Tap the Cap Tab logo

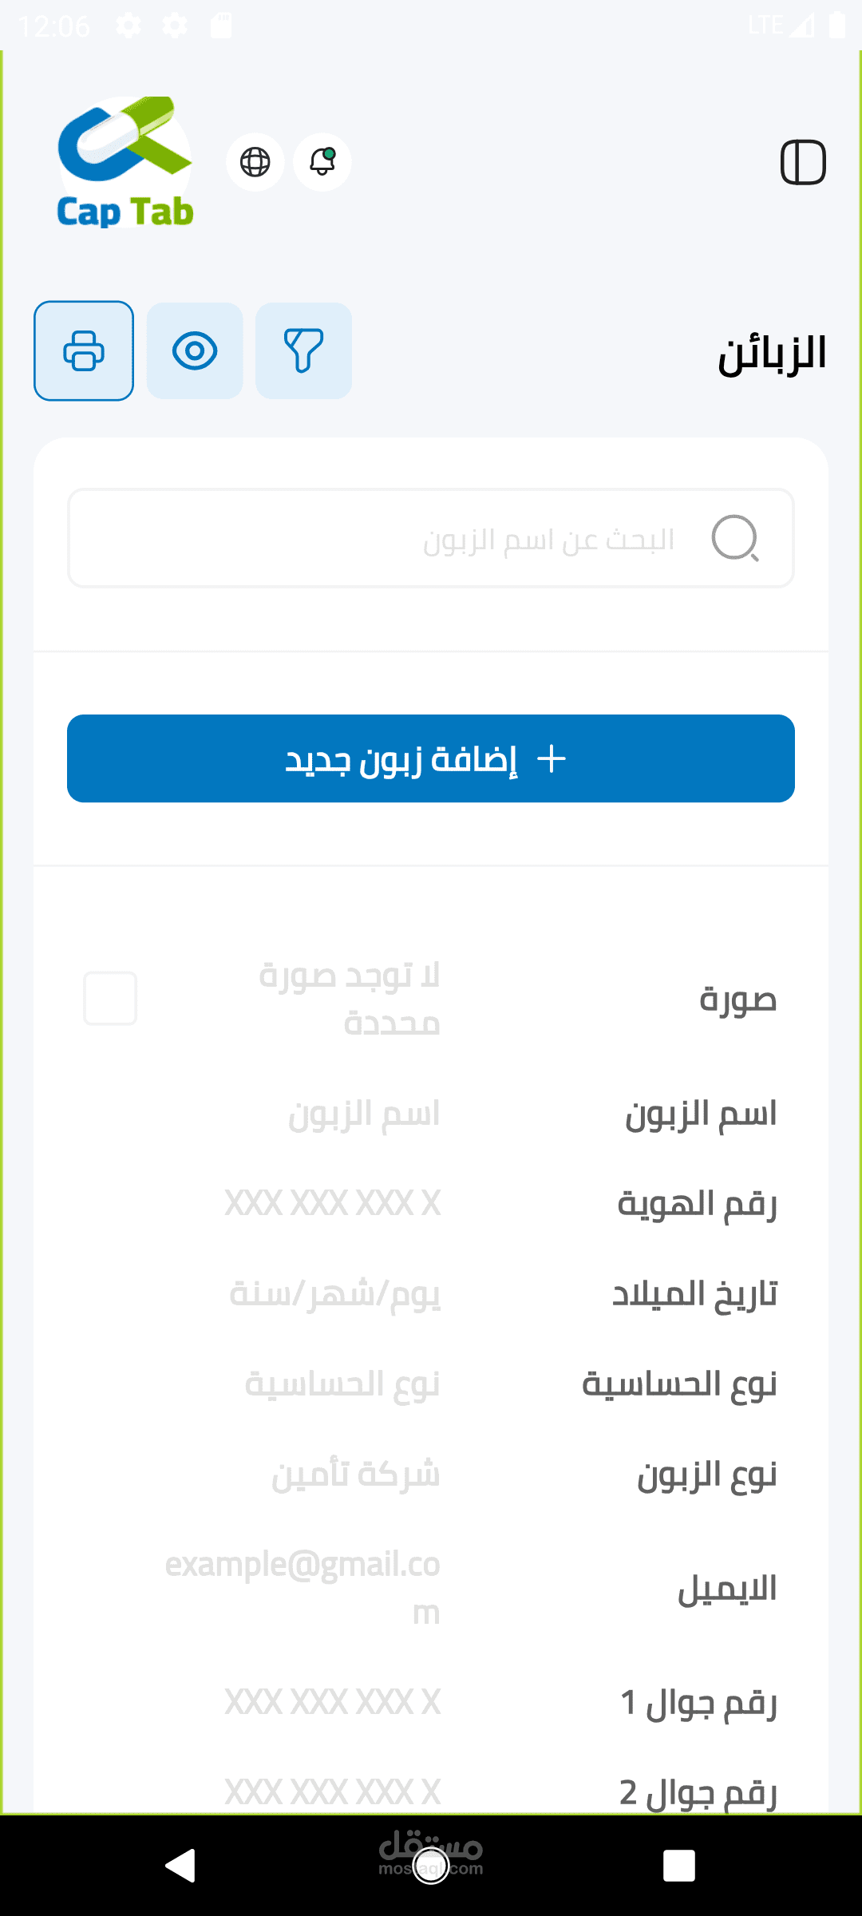click(125, 163)
